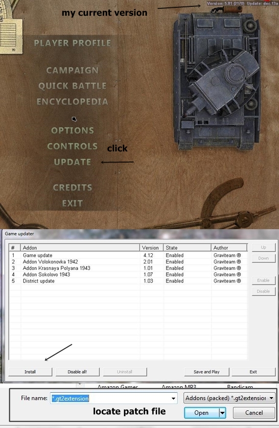279x428 pixels.
Task: Click the Install button
Action: (x=30, y=372)
